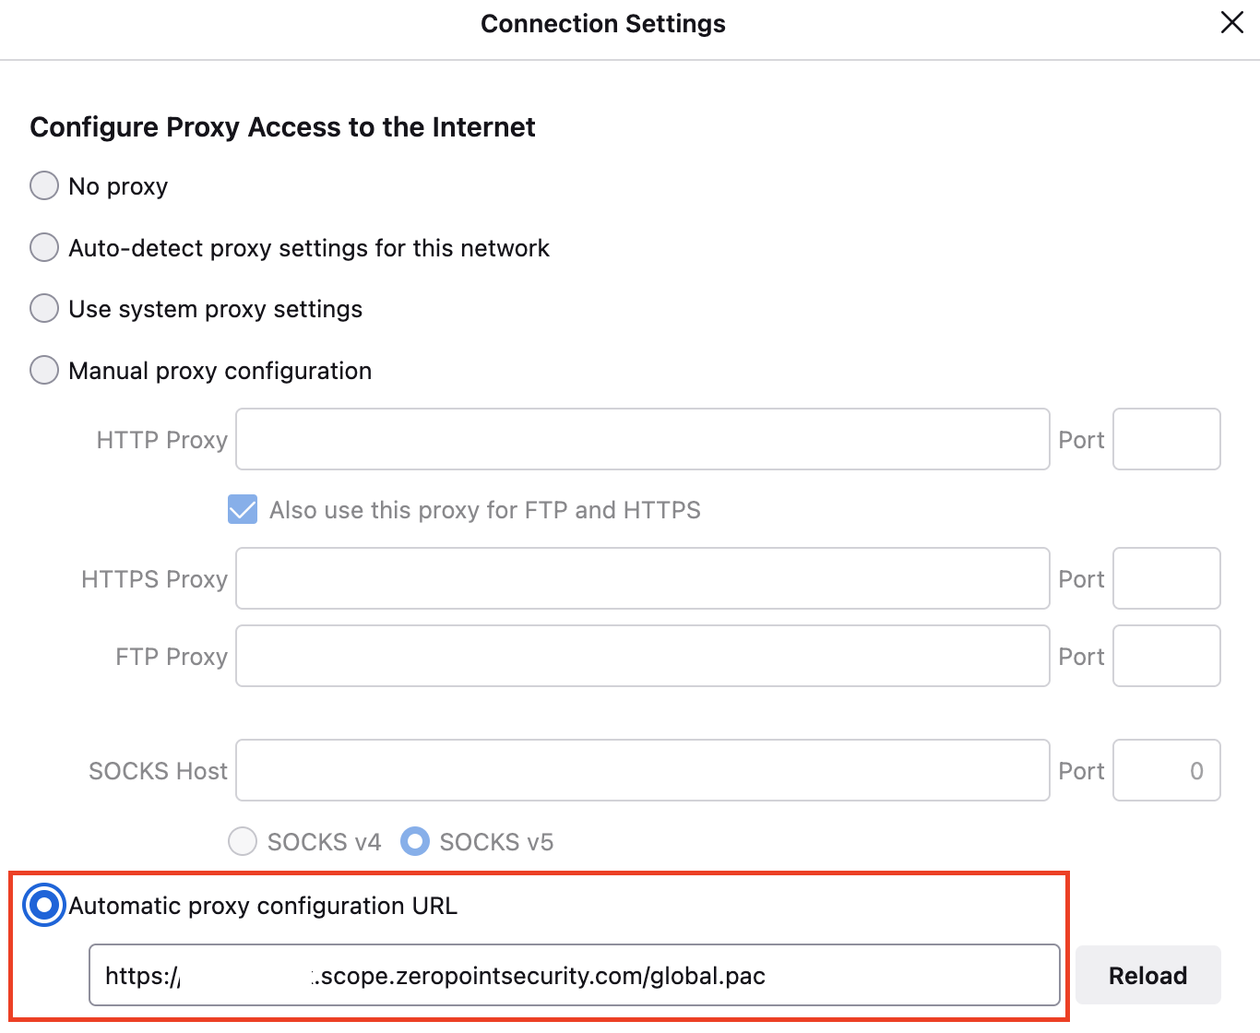This screenshot has width=1260, height=1033.
Task: Select Use system proxy settings
Action: pyautogui.click(x=44, y=308)
